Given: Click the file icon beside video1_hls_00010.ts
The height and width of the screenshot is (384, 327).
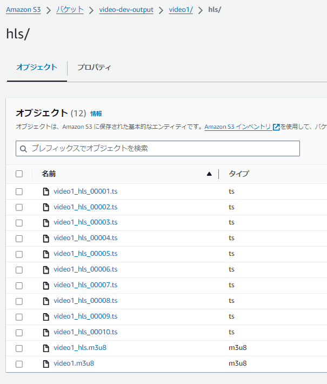Looking at the screenshot, I should 46,333.
